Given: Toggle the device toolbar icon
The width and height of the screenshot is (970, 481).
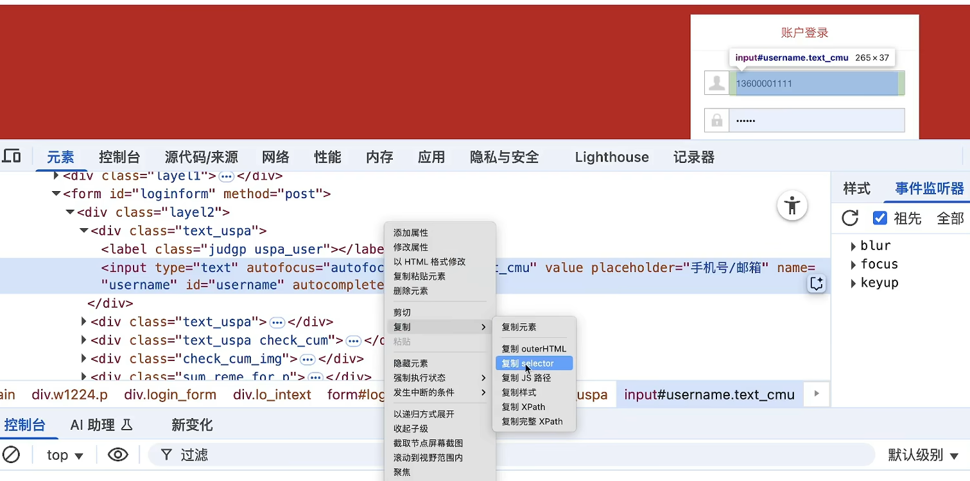Looking at the screenshot, I should (12, 156).
